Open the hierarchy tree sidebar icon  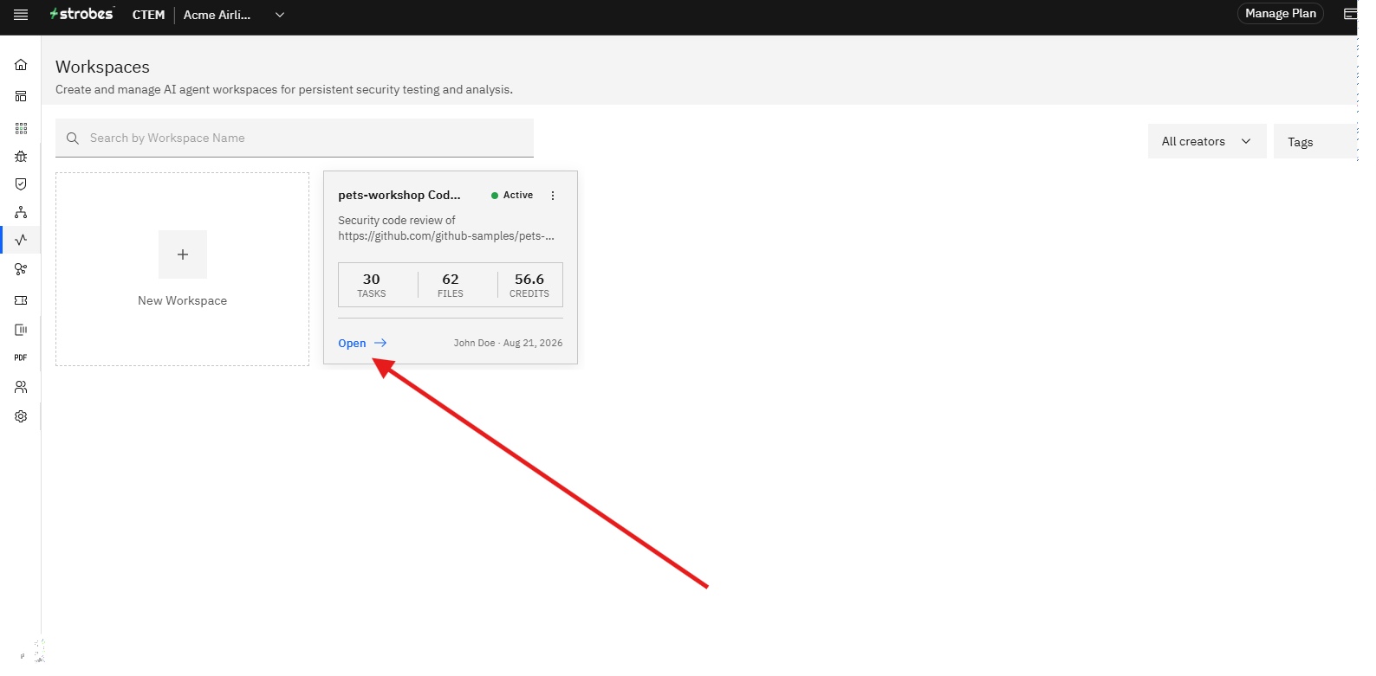(x=21, y=212)
